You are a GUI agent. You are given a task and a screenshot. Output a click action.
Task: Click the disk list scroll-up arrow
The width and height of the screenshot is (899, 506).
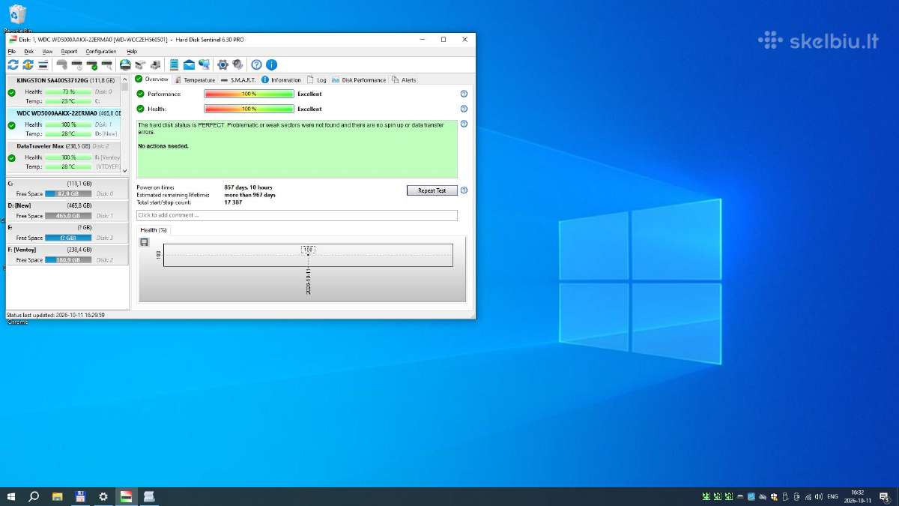tap(124, 79)
